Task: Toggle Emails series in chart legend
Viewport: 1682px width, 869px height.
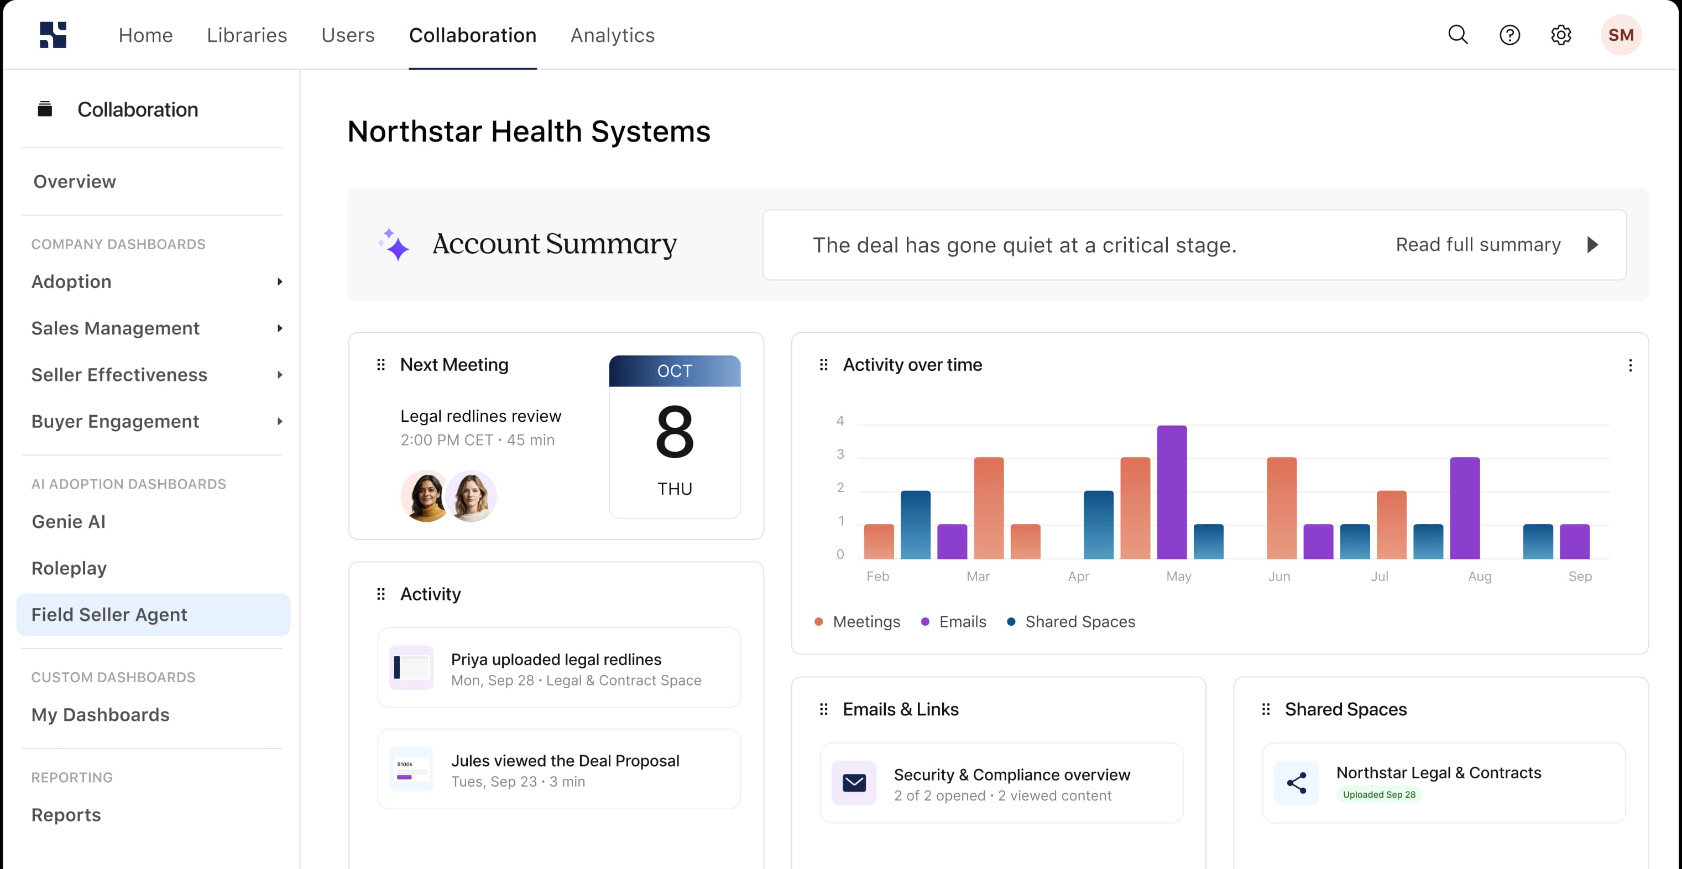Action: 953,621
